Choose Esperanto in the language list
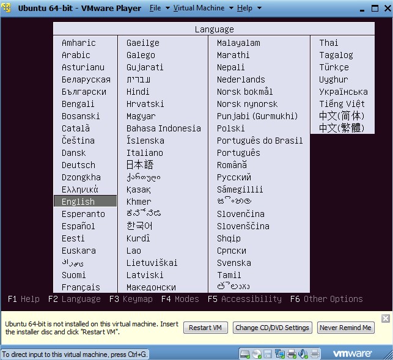The image size is (393, 360). (x=83, y=214)
